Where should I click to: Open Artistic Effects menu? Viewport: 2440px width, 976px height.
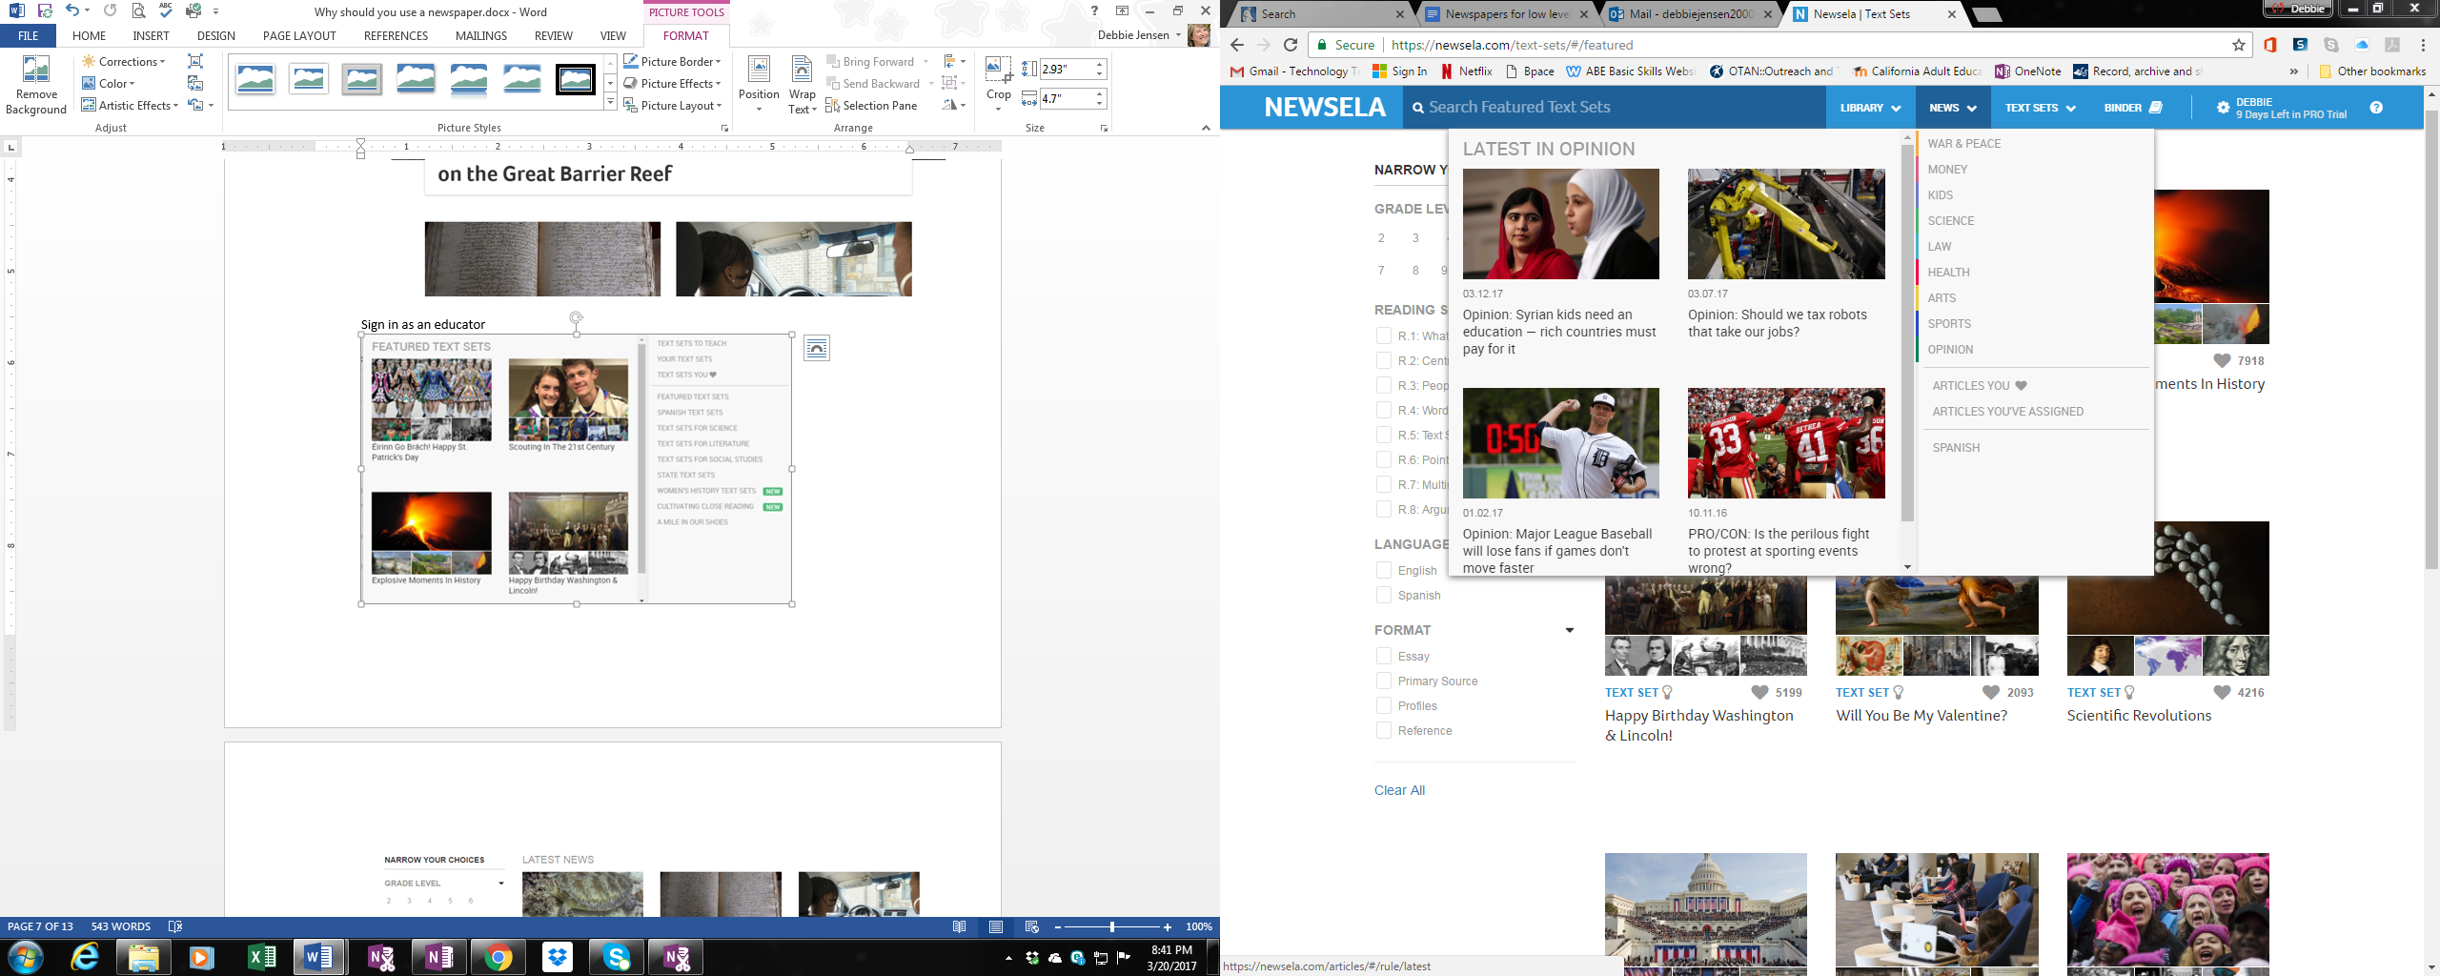point(130,105)
